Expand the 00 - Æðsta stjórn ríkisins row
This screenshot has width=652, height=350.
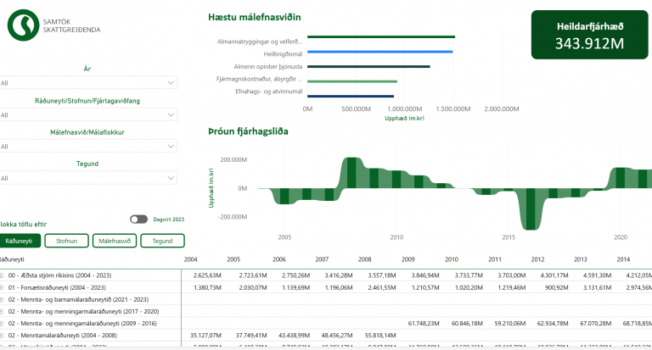(3, 275)
